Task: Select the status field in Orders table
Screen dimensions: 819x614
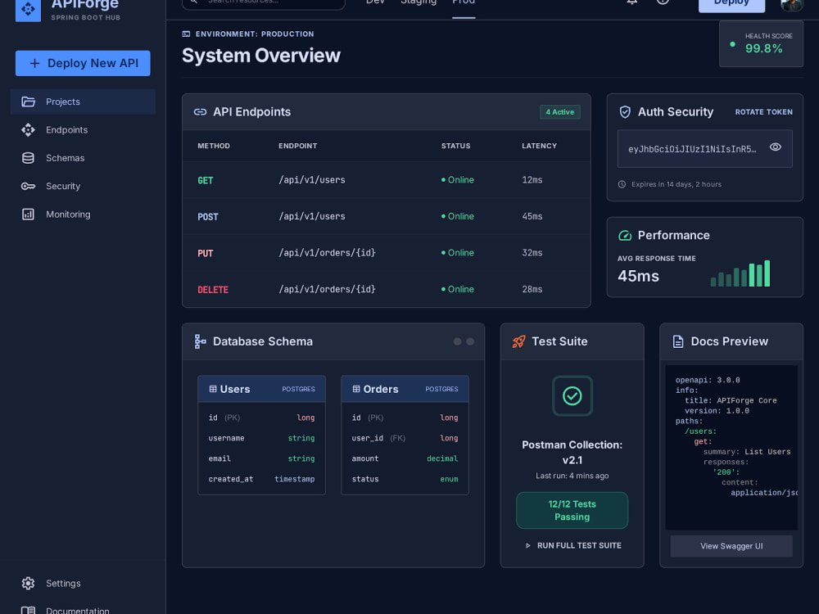Action: tap(405, 479)
